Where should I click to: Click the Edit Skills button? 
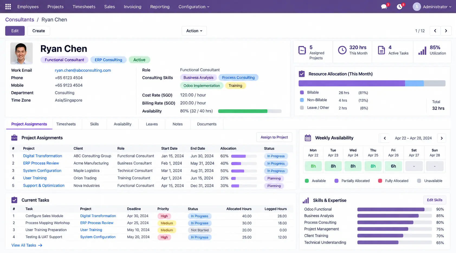pos(435,200)
